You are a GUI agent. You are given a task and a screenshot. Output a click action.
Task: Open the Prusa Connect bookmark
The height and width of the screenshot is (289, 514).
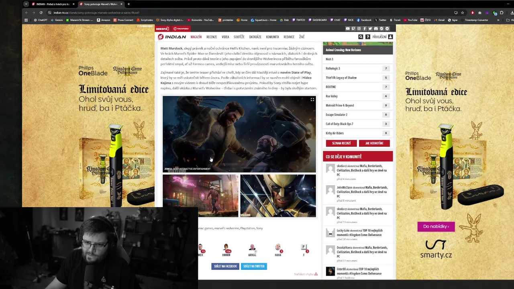(124, 20)
